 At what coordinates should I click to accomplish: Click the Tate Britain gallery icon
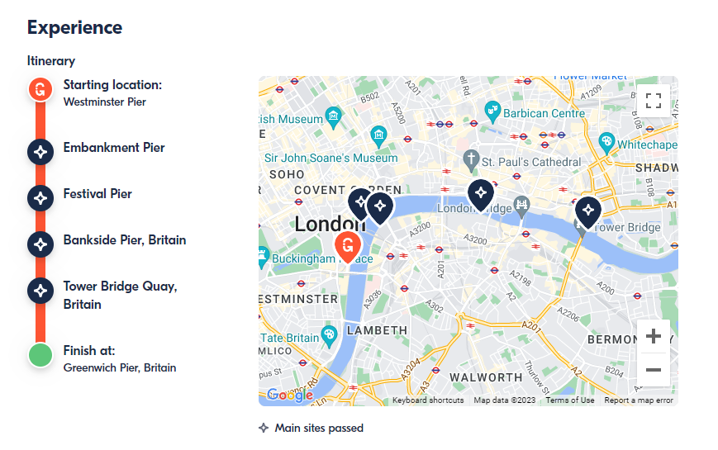tap(329, 336)
